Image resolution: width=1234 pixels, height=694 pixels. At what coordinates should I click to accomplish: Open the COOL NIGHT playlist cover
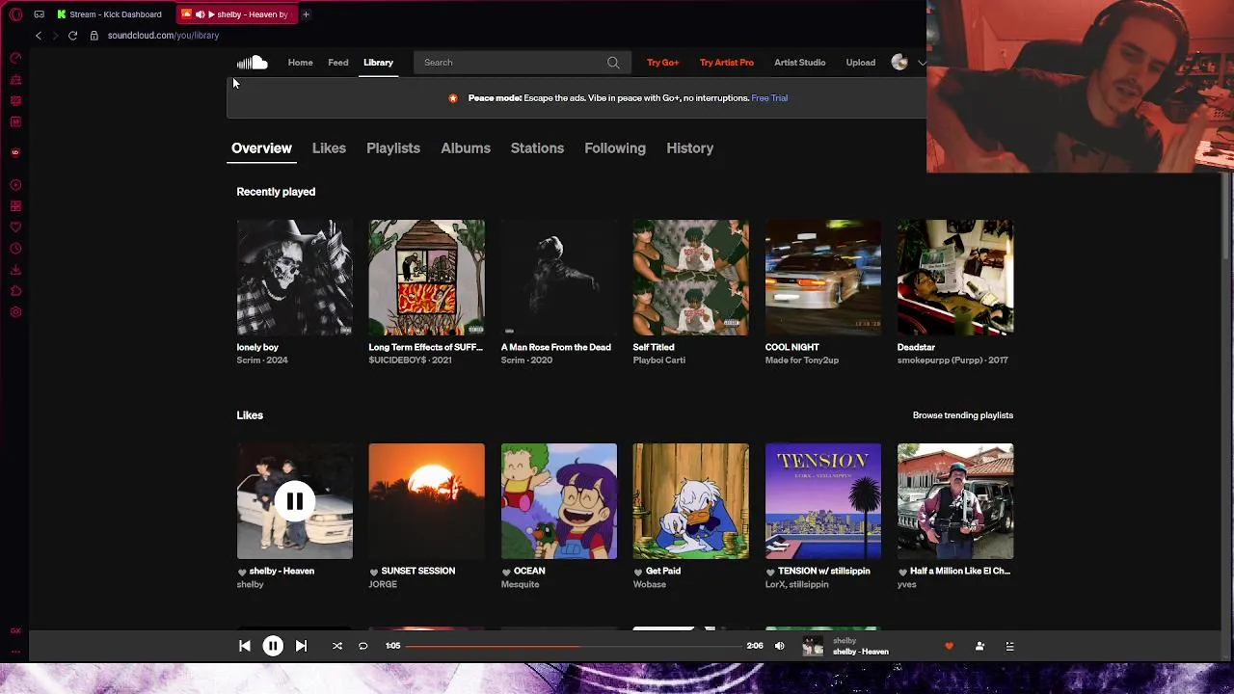click(822, 278)
